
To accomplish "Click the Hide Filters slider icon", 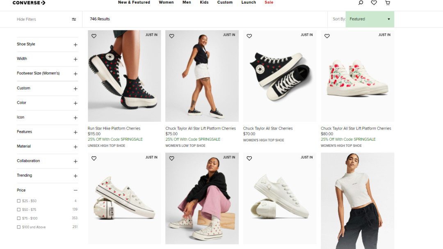I will [74, 19].
